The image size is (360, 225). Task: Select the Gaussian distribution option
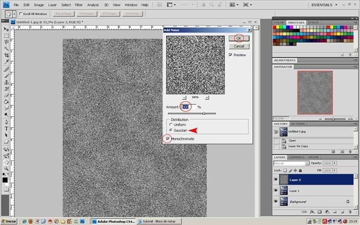[171, 130]
